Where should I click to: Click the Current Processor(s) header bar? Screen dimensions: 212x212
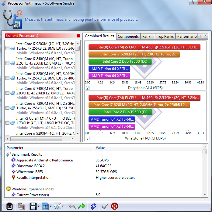tap(43, 36)
